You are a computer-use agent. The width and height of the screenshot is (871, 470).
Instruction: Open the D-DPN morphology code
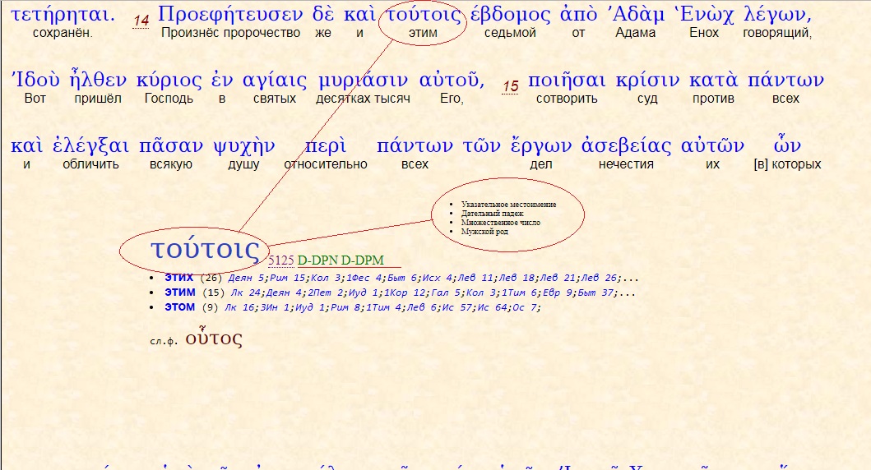tap(317, 260)
